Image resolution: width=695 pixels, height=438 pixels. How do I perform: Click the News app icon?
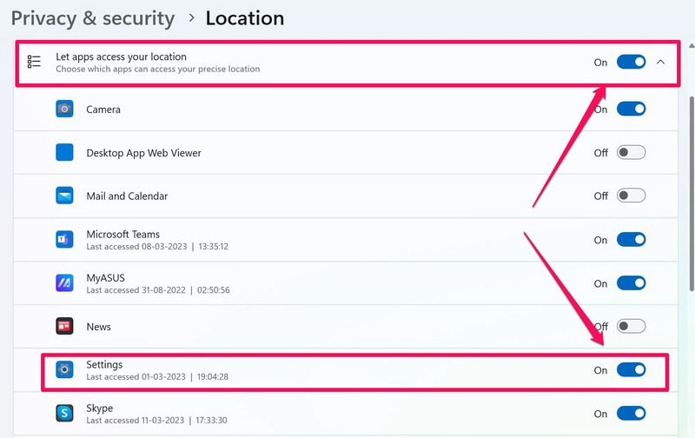[64, 327]
